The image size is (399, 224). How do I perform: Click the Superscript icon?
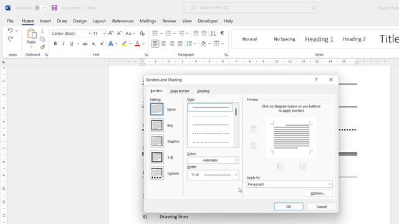point(102,44)
